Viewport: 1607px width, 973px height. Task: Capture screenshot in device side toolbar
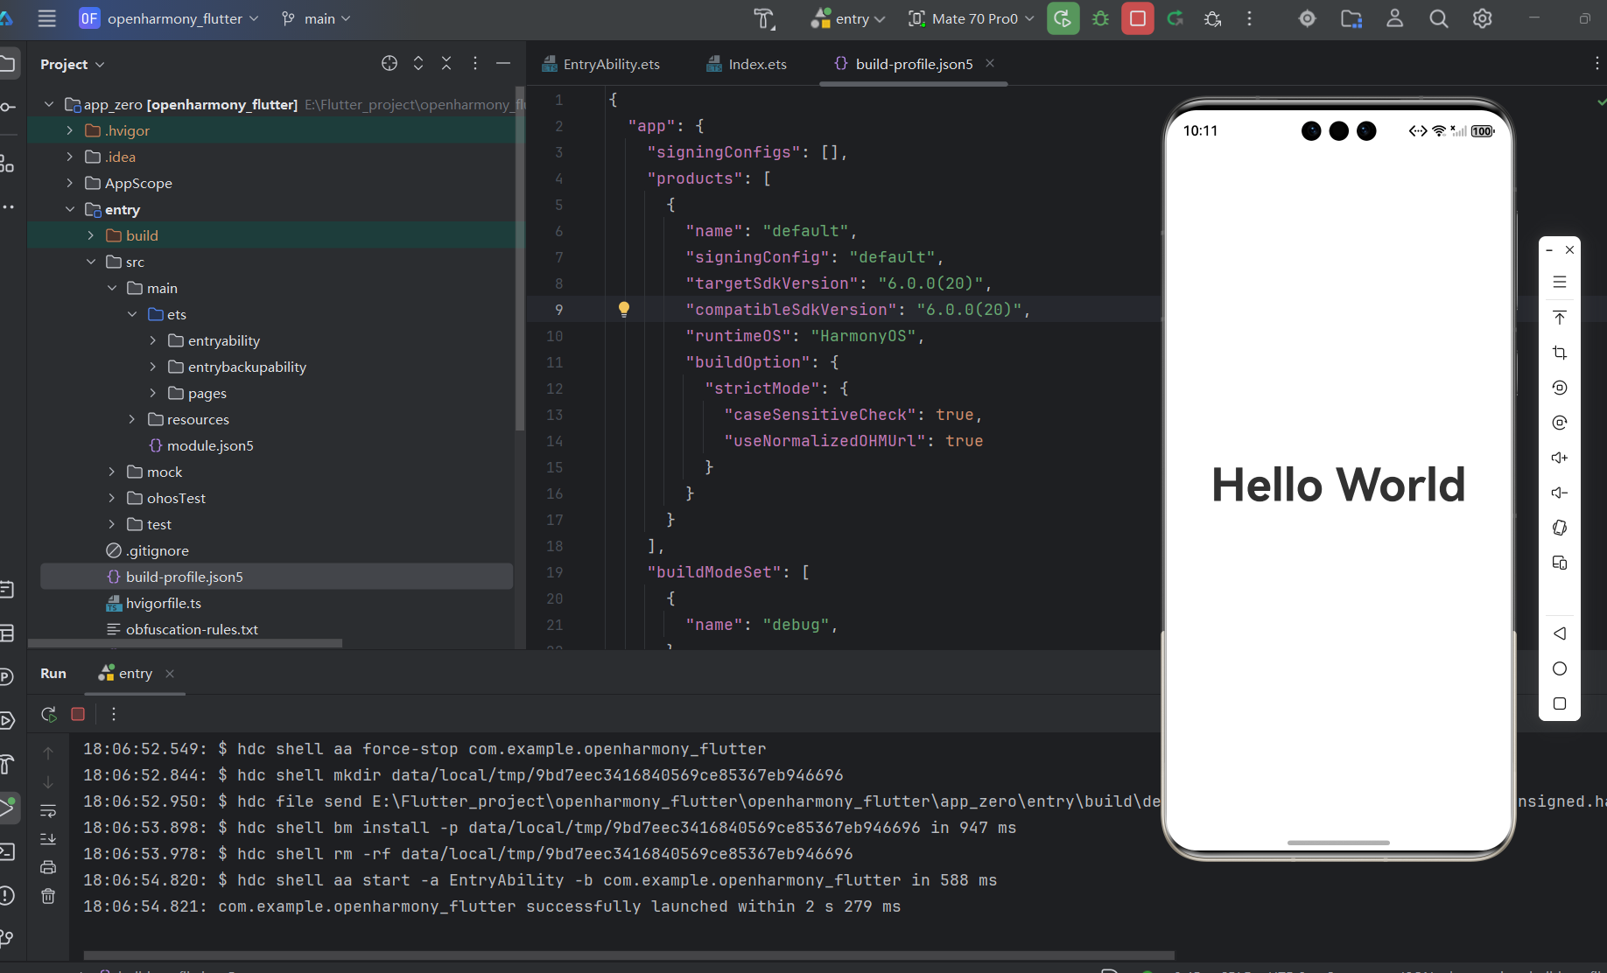click(x=1560, y=353)
